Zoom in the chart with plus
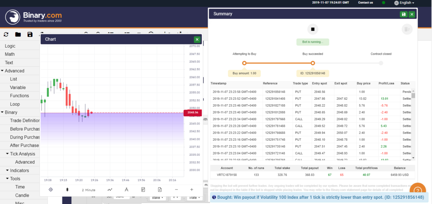 coord(192,190)
